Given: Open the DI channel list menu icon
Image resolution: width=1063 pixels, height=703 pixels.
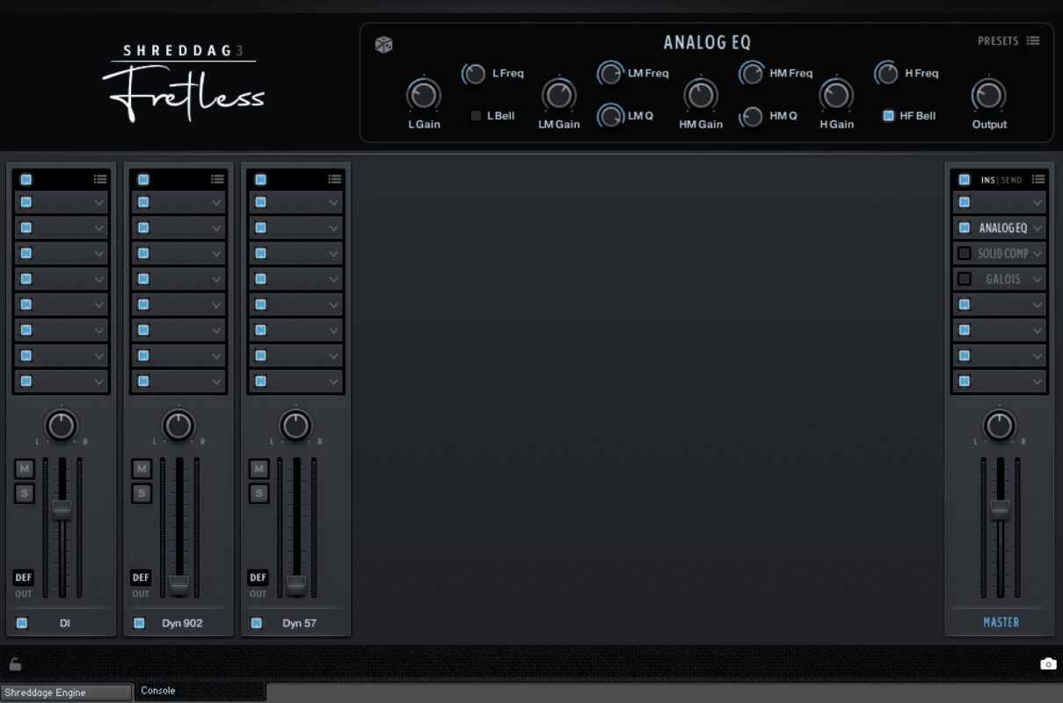Looking at the screenshot, I should (100, 179).
